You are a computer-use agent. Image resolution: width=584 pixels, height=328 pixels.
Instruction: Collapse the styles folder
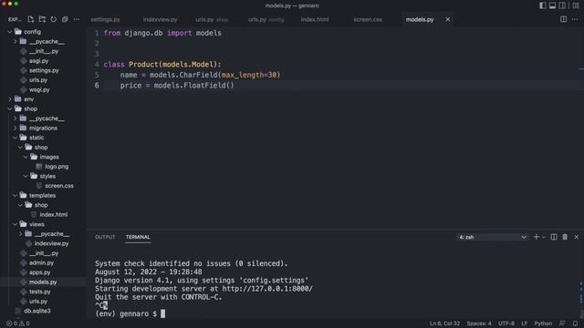tap(26, 176)
